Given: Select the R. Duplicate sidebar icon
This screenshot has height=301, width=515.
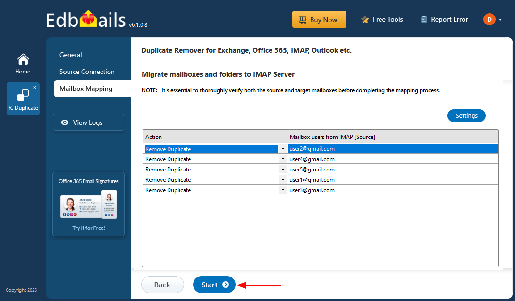Looking at the screenshot, I should coord(23,96).
